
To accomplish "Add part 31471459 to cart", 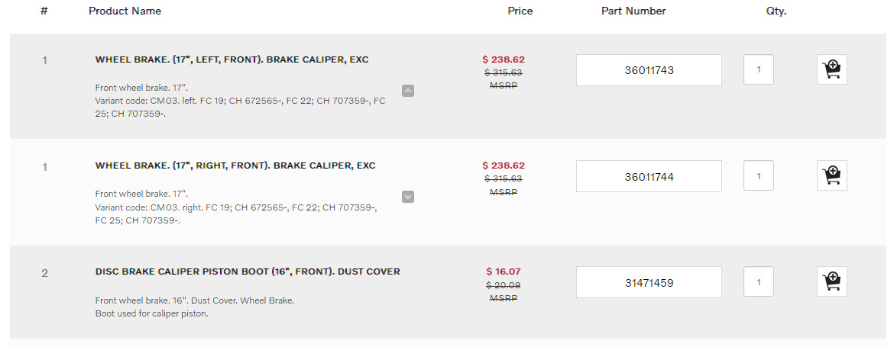I will coord(831,282).
